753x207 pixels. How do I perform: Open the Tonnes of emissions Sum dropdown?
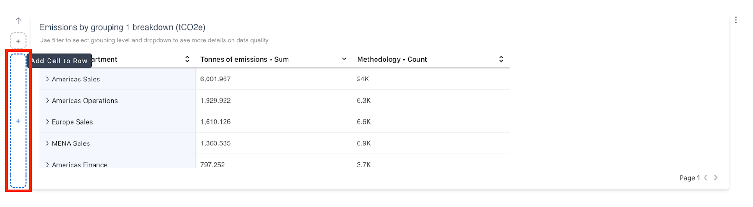pos(344,59)
